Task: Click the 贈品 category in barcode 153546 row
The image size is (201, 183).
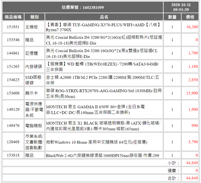Action: pos(35,40)
